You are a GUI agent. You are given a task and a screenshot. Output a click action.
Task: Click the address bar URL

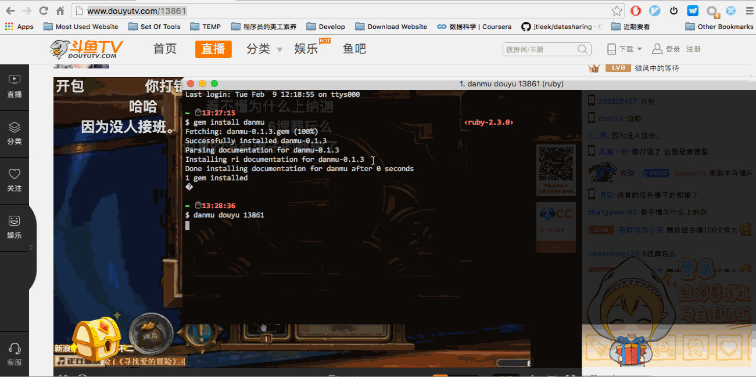pyautogui.click(x=137, y=10)
